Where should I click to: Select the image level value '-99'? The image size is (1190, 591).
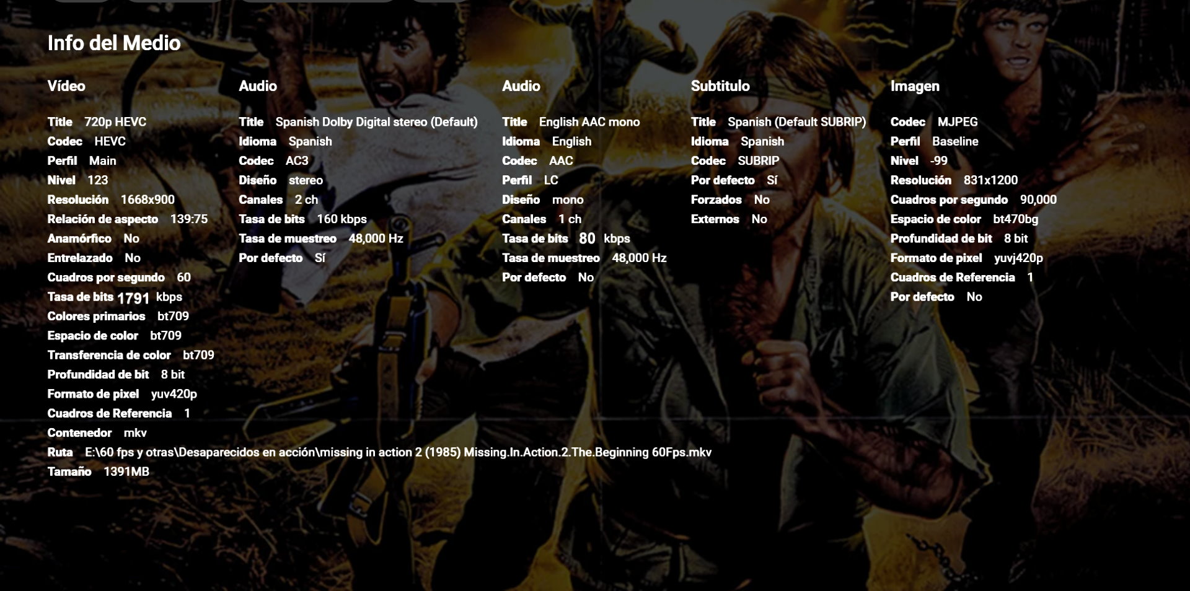pyautogui.click(x=939, y=161)
